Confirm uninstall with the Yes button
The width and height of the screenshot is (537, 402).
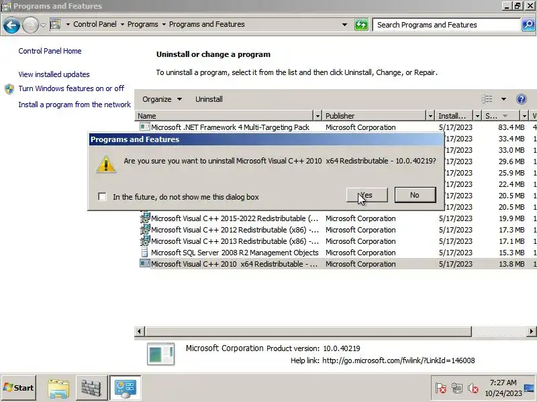pos(367,195)
